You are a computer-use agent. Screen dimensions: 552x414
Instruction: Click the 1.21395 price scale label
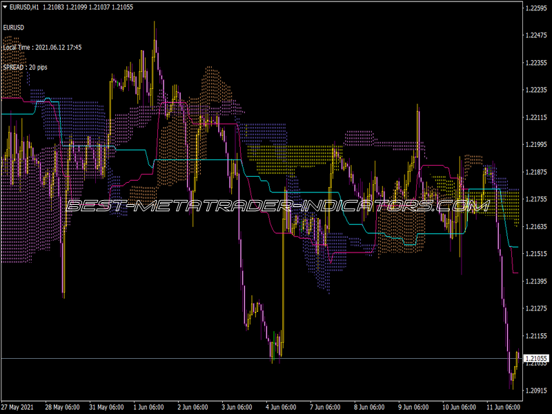pyautogui.click(x=536, y=281)
